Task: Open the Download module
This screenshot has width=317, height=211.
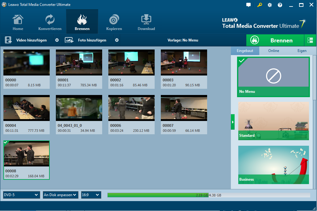Action: point(146,22)
